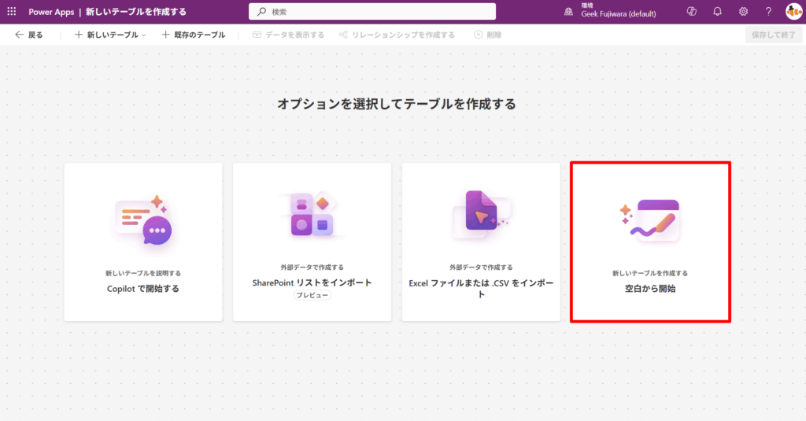Click 既存のテーブル command
Screen dimensions: 806x421
tap(194, 35)
